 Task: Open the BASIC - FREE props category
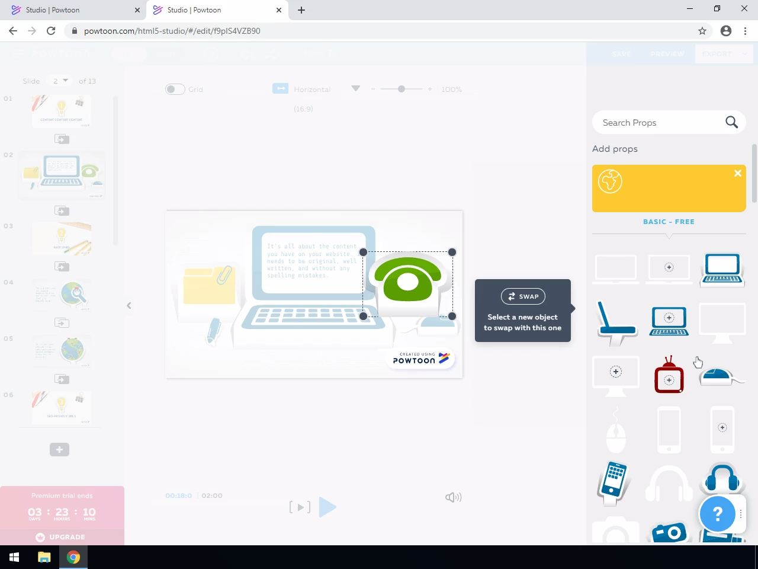coord(669,222)
